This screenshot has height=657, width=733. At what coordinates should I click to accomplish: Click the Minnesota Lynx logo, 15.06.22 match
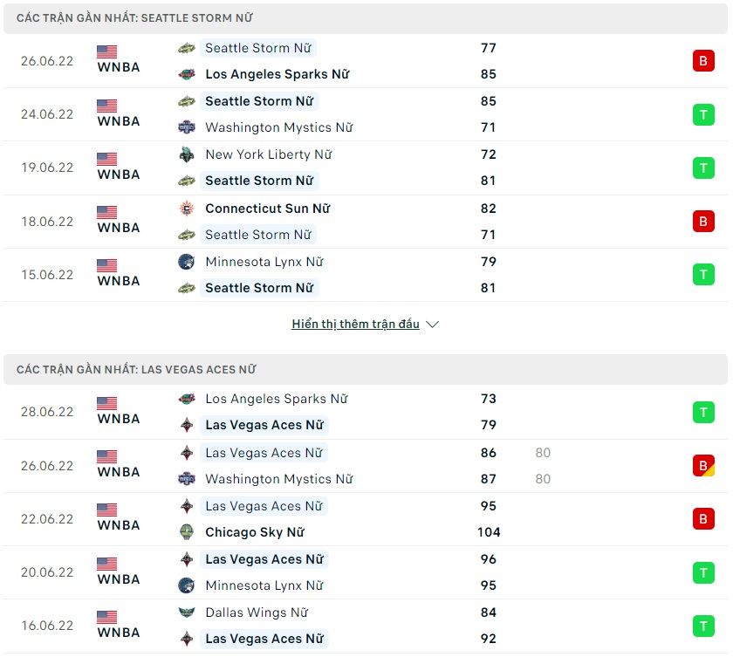tap(187, 262)
